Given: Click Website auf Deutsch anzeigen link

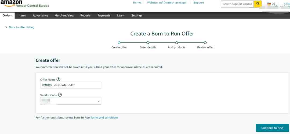Looking at the screenshot, I should tap(167, 3).
